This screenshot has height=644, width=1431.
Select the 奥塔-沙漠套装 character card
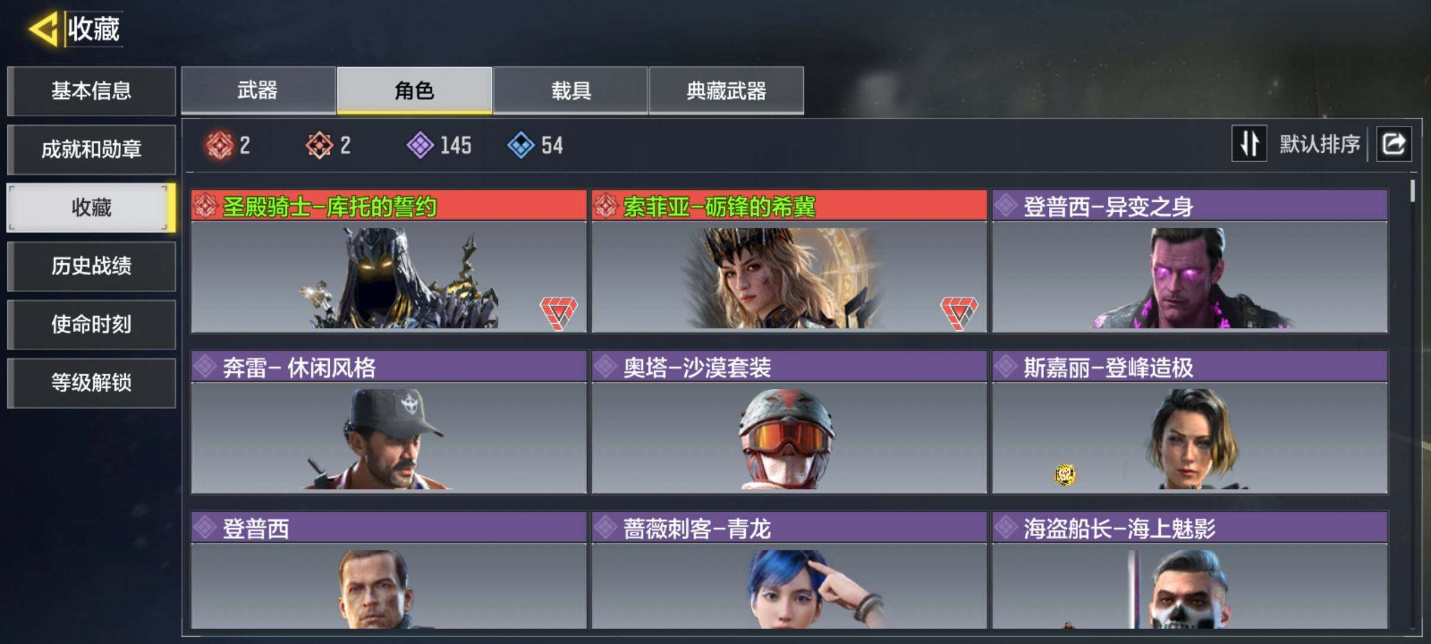(x=789, y=422)
